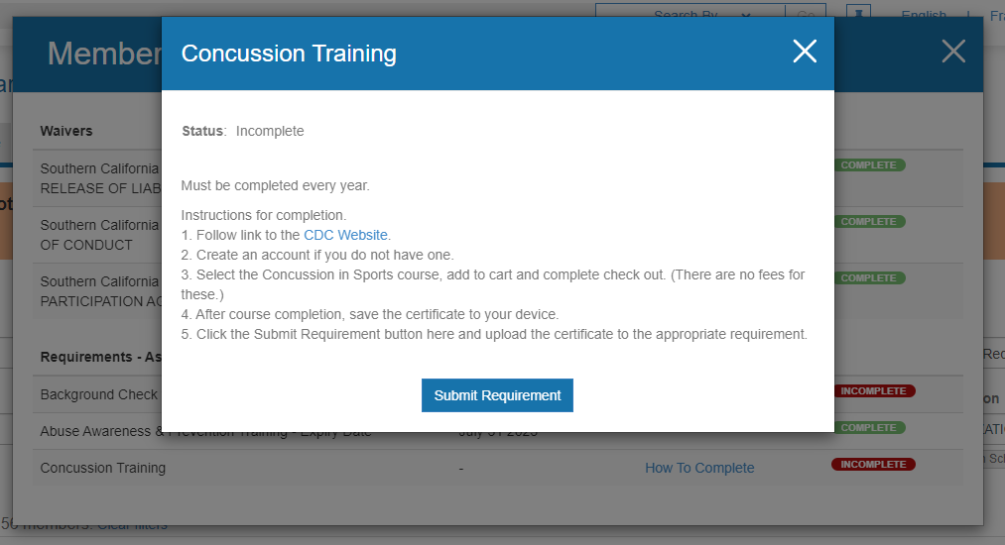This screenshot has width=1005, height=545.
Task: Click the Release of Liability COMPLETE badge
Action: (868, 164)
